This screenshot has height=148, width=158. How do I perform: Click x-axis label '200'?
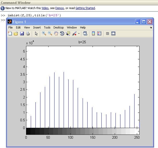tap(115, 137)
